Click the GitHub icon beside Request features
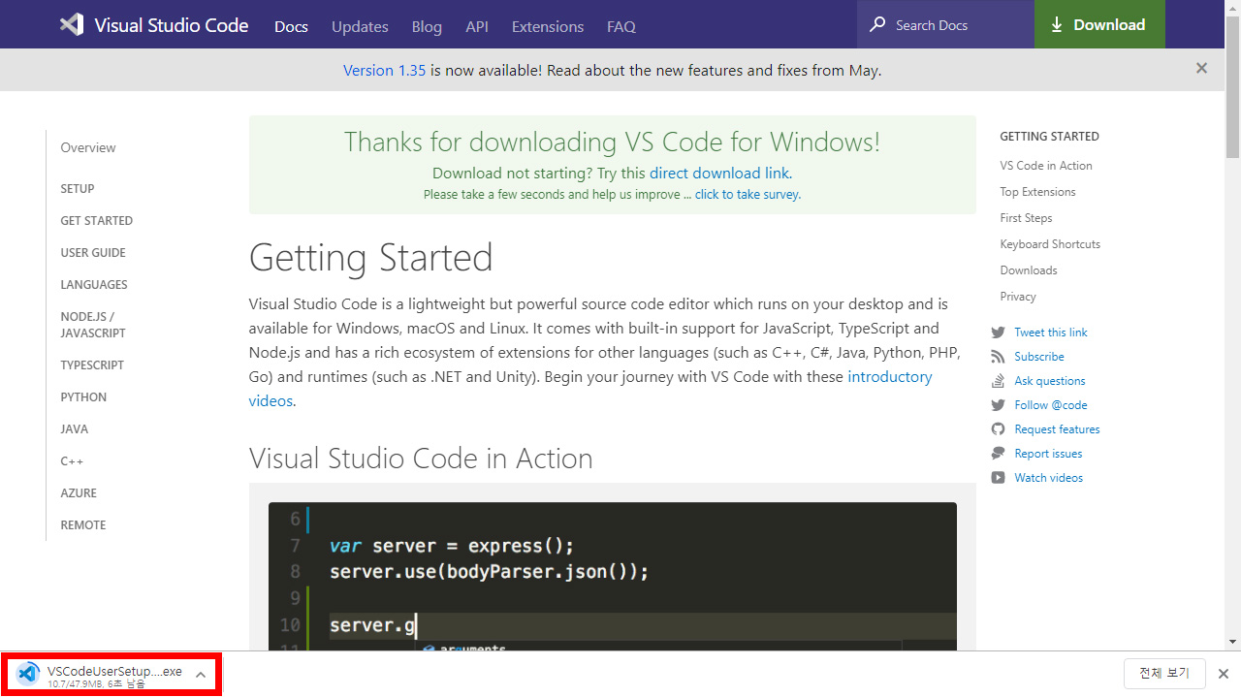 (998, 429)
